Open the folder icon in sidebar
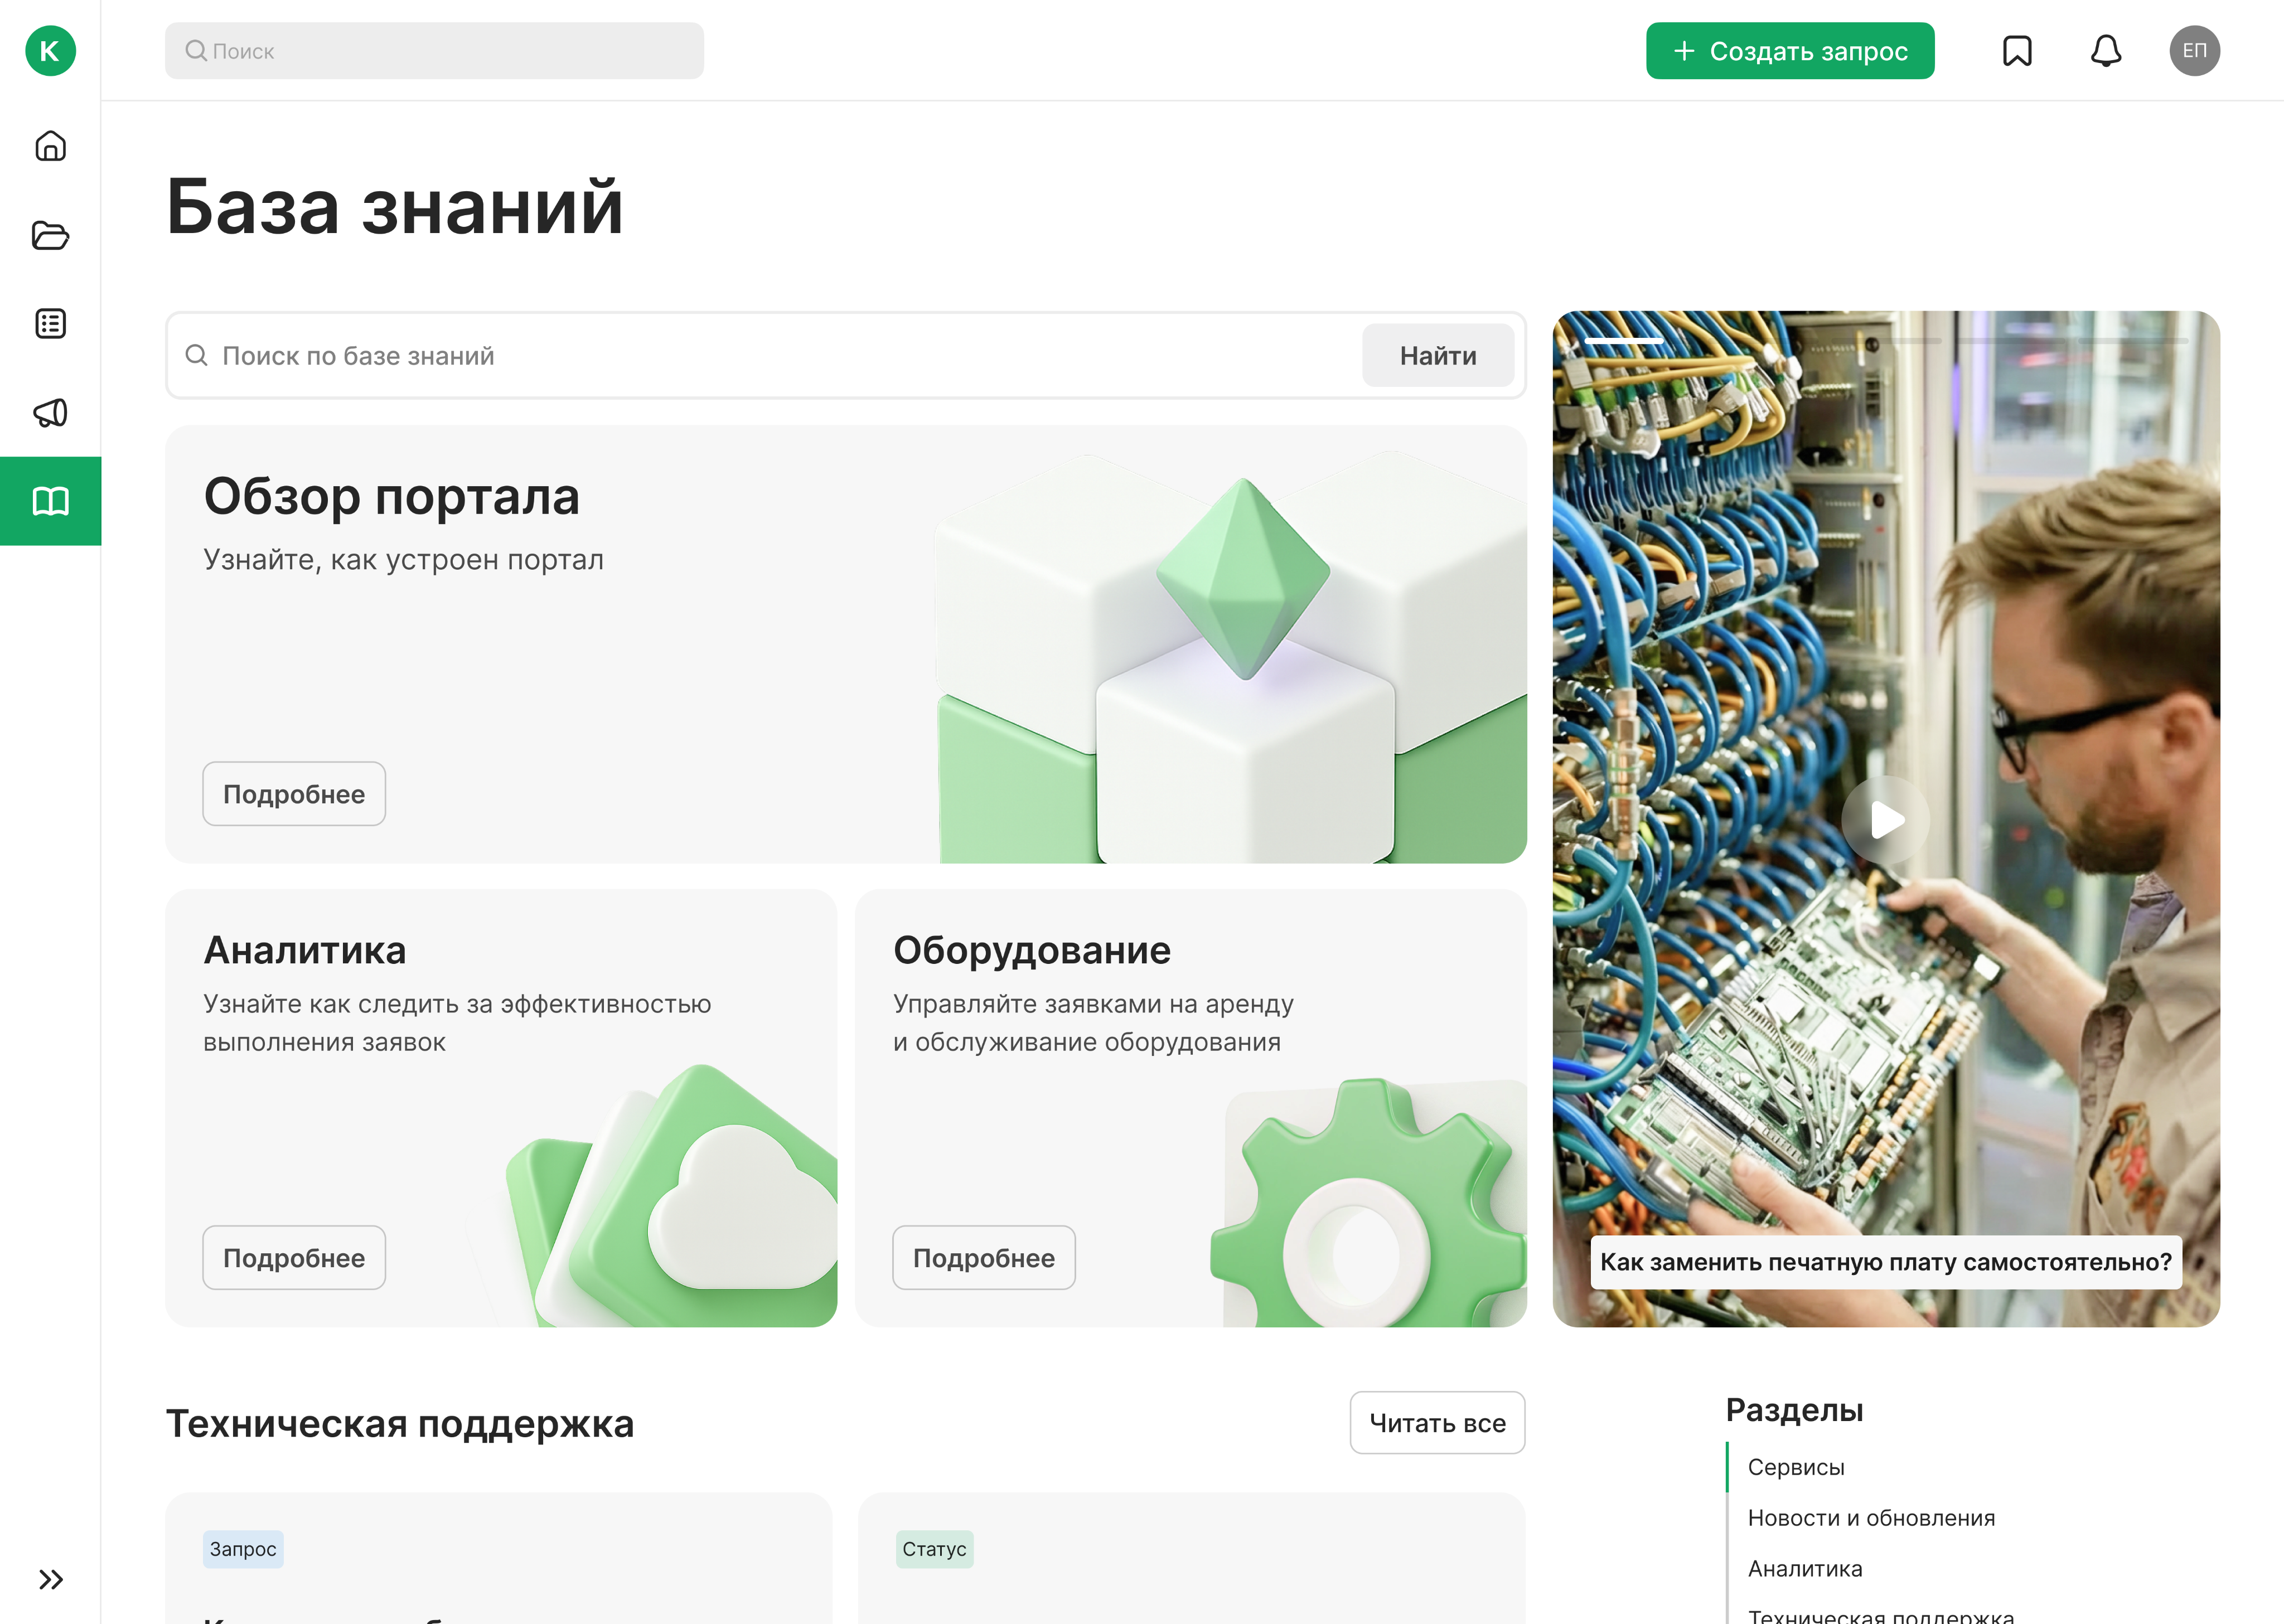Screen dimensions: 2284x1624 click(50, 236)
